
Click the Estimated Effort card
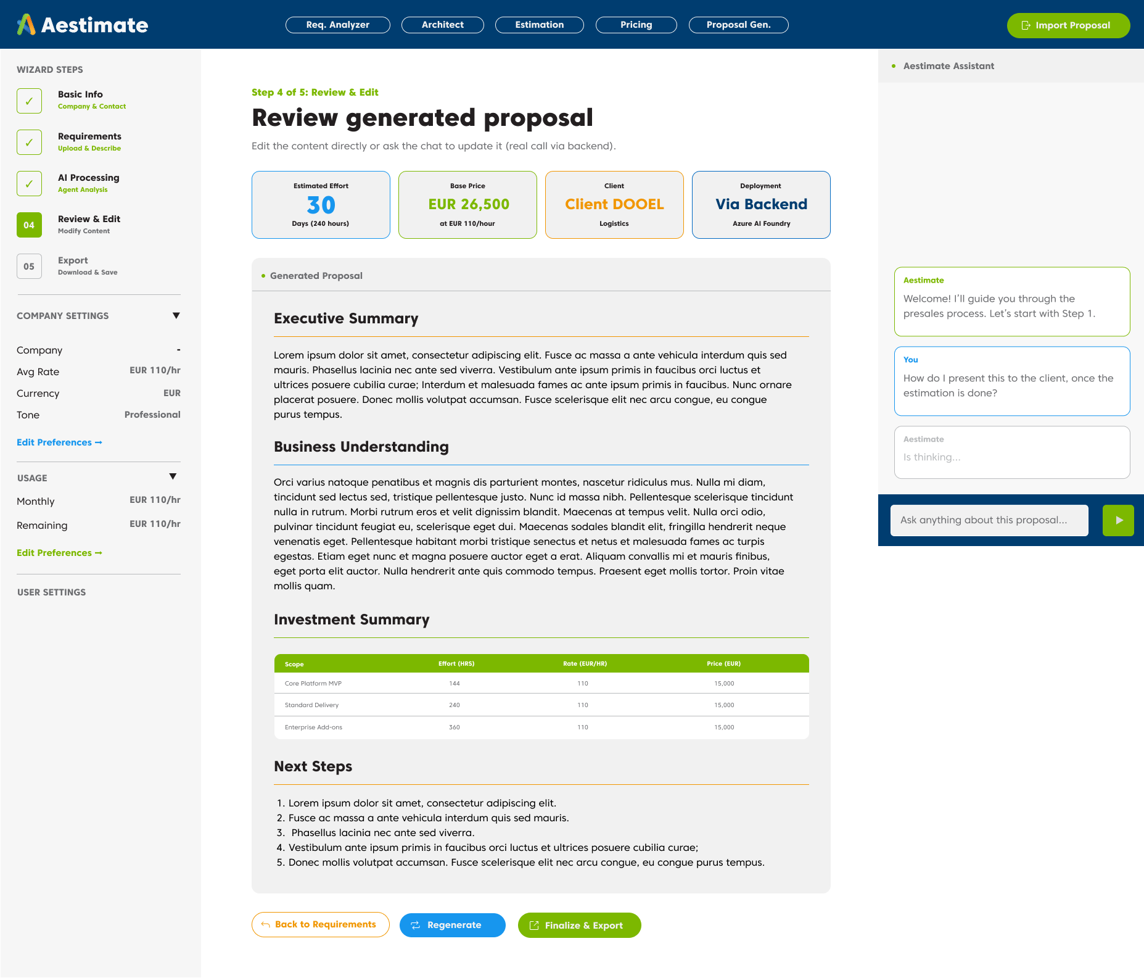(x=321, y=205)
